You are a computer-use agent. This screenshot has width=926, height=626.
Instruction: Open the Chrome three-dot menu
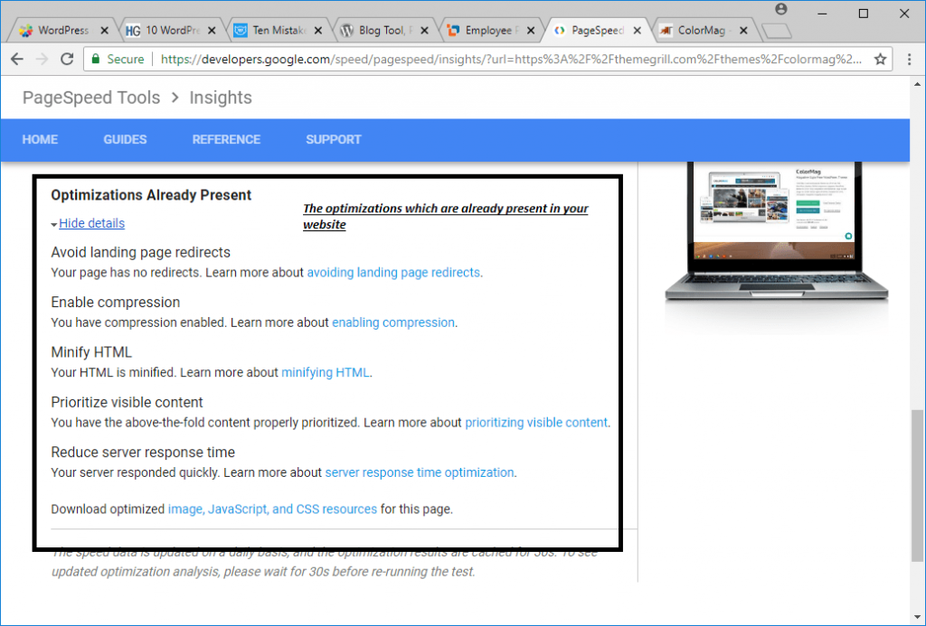pyautogui.click(x=907, y=60)
